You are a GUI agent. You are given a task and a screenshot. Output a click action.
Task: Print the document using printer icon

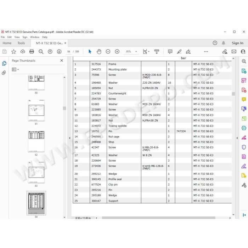click(x=32, y=52)
